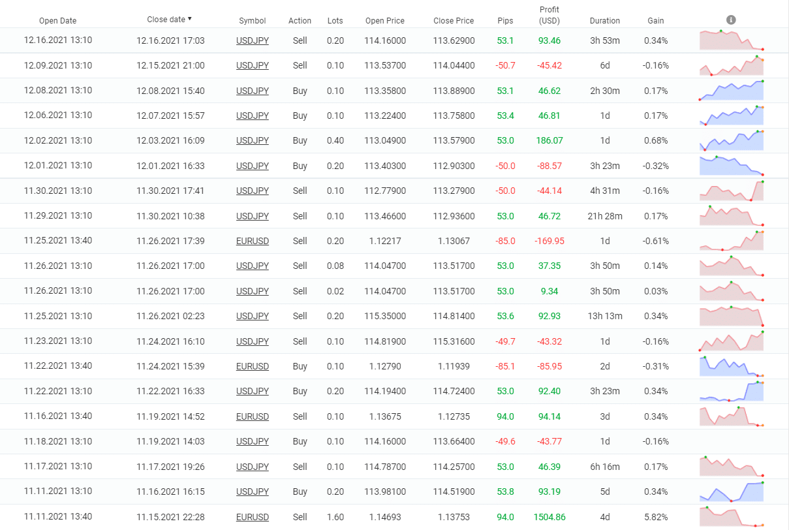Click mini chart for the 186.07 profit trade
Viewport: 789px width, 530px height.
pyautogui.click(x=731, y=140)
